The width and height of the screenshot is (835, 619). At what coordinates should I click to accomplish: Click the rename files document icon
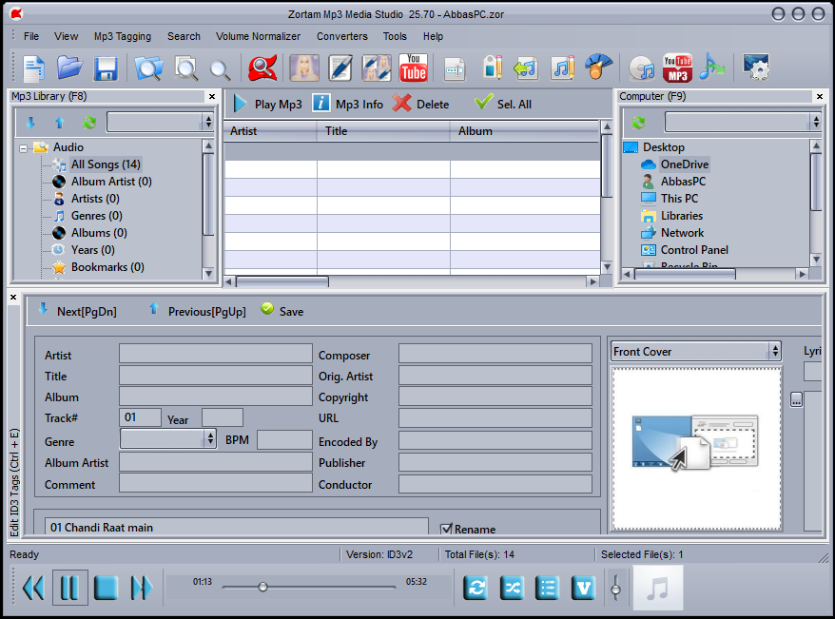coord(455,69)
